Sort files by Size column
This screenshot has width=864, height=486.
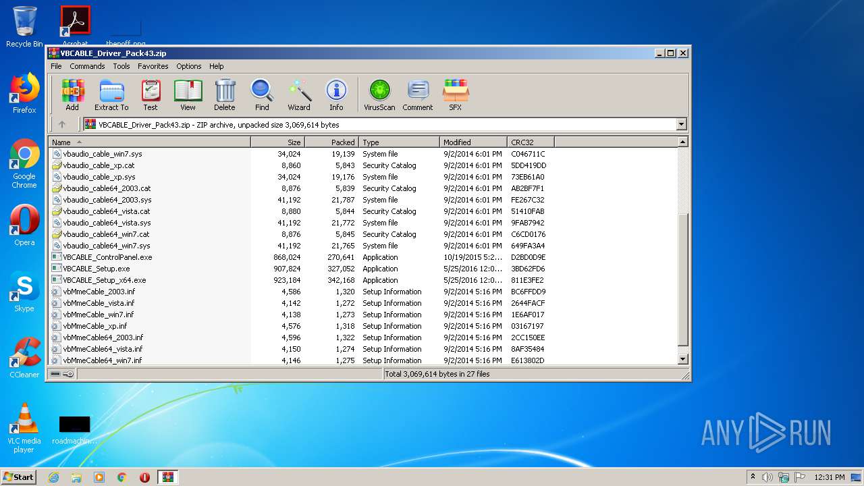pyautogui.click(x=278, y=142)
